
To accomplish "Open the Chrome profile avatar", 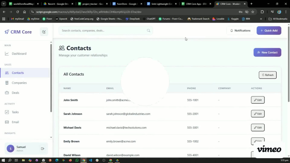I will tap(279, 12).
